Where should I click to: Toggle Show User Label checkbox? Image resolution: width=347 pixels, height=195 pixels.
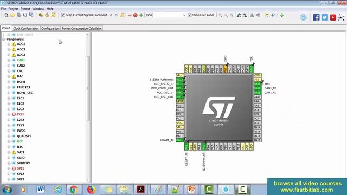tap(190, 15)
